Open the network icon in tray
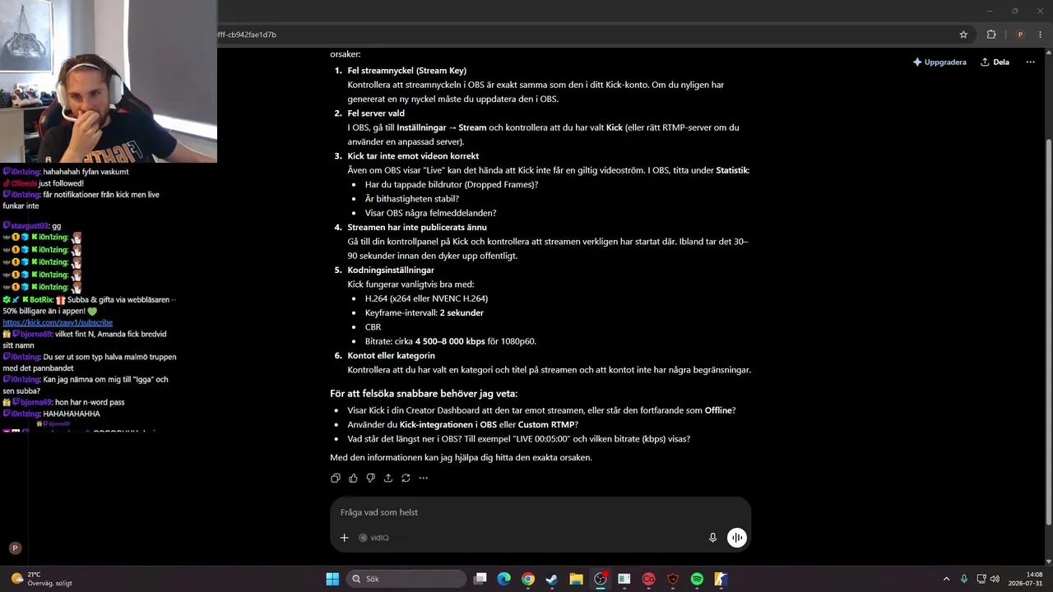1053x592 pixels. pyautogui.click(x=982, y=579)
